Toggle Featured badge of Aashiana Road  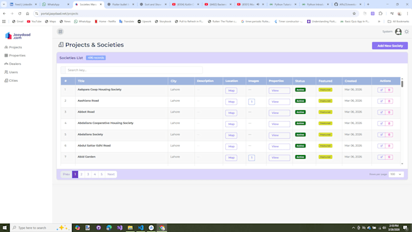[x=325, y=101]
